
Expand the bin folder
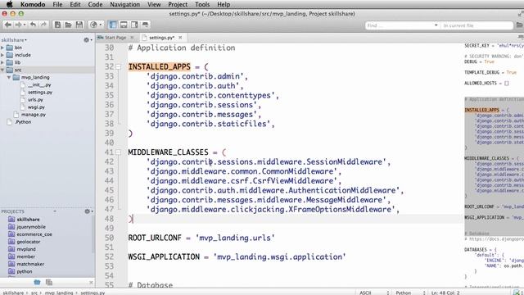pos(2,48)
